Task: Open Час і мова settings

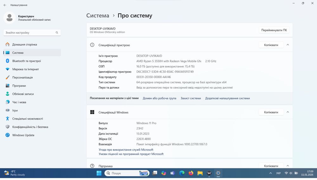Action: coord(32,102)
